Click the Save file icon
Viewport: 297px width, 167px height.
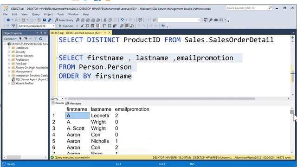pos(45,20)
